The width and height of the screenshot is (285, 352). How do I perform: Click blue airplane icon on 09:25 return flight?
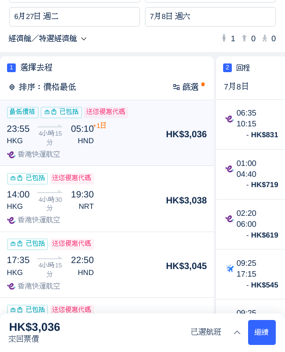[230, 268]
